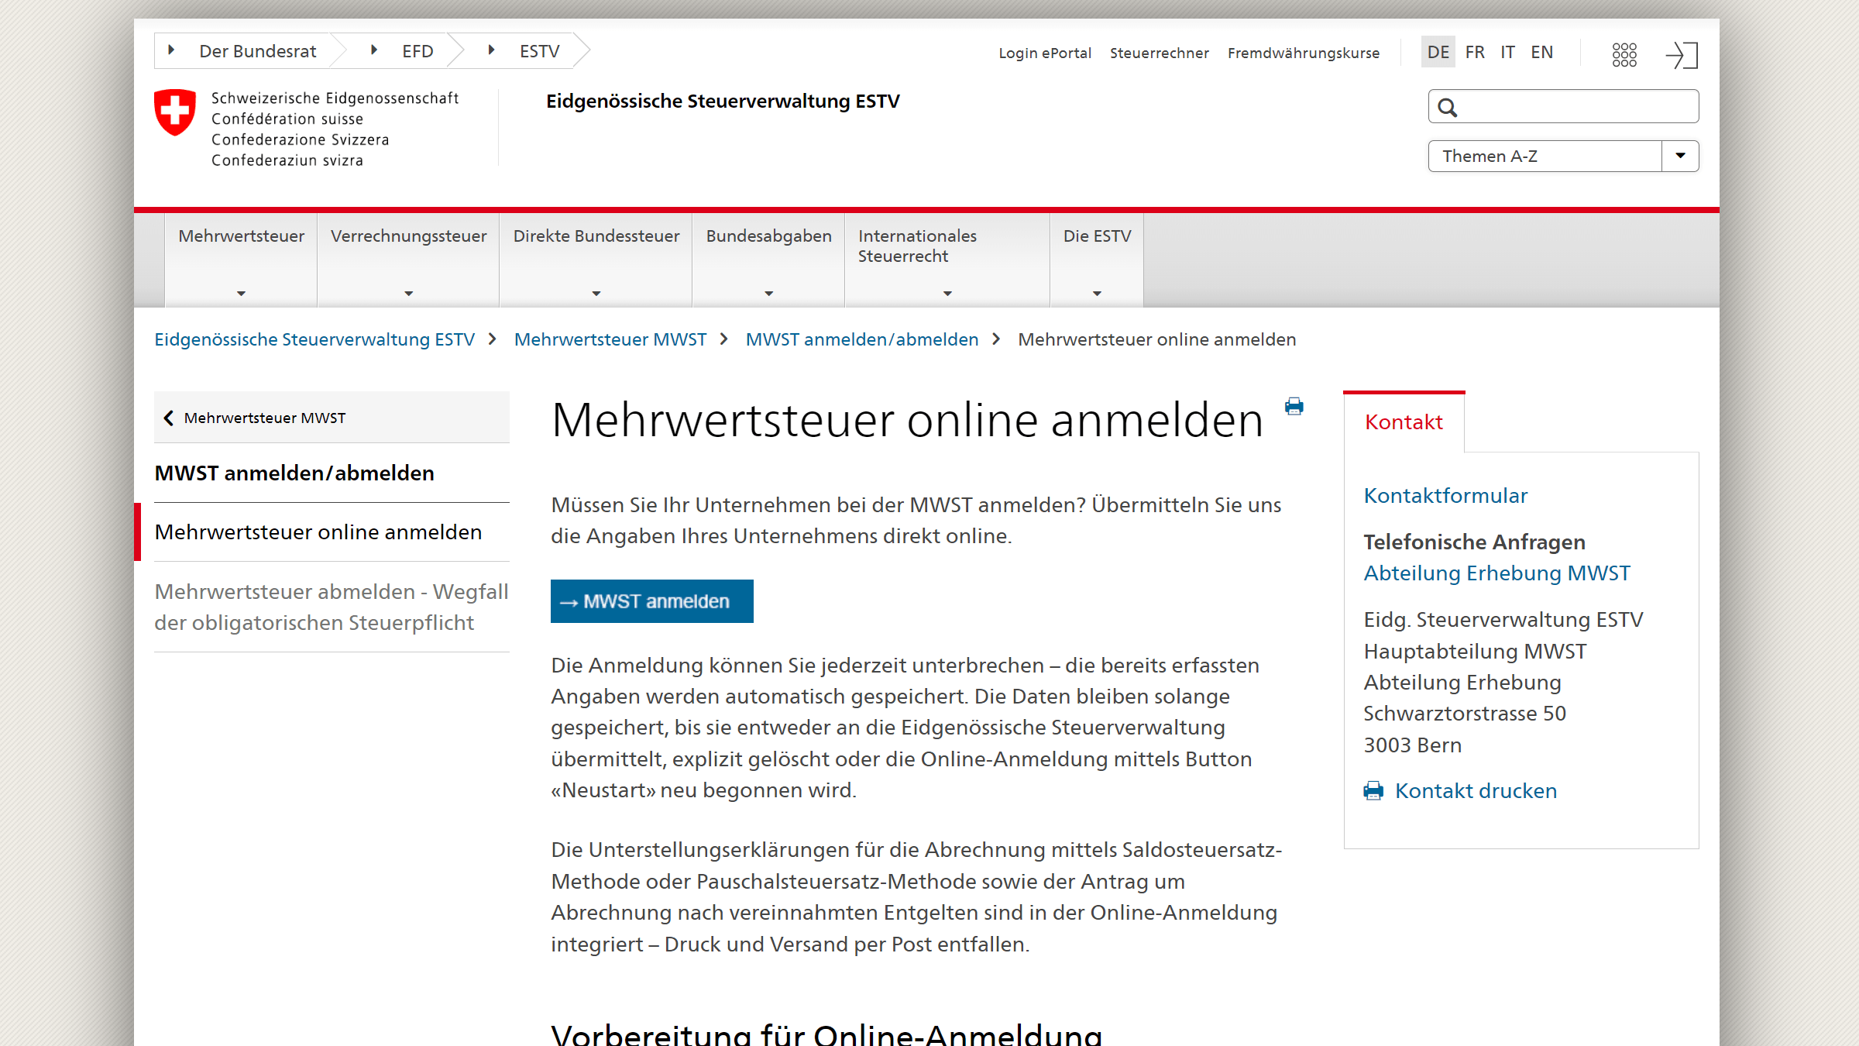Click the Swiss coat of arms logo

pos(175,112)
